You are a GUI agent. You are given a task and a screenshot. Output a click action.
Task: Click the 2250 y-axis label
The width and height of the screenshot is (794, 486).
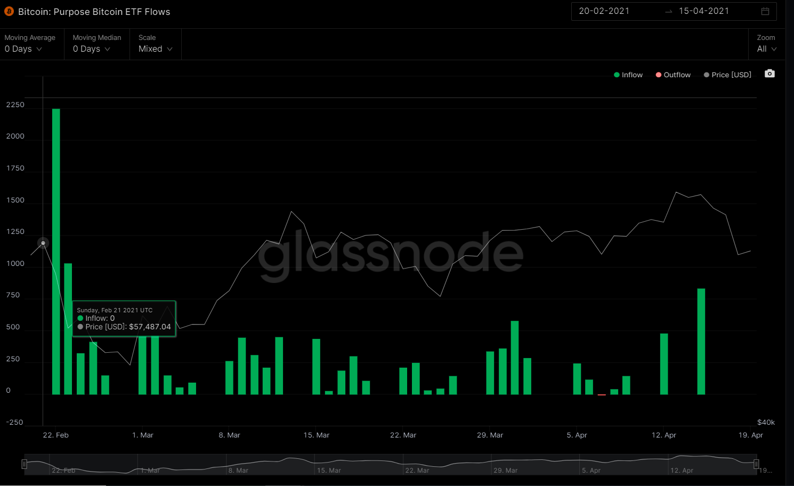[x=15, y=105]
